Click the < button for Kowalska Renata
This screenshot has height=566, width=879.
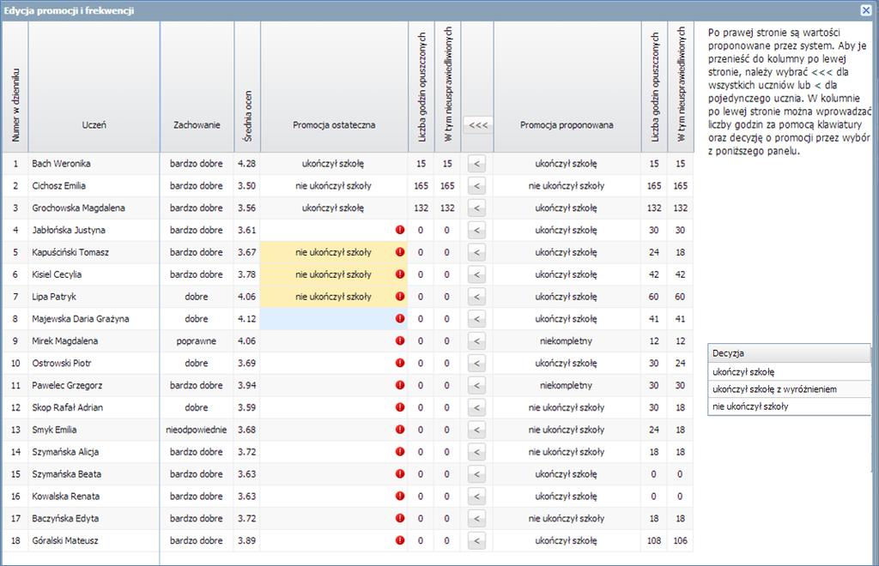(476, 496)
